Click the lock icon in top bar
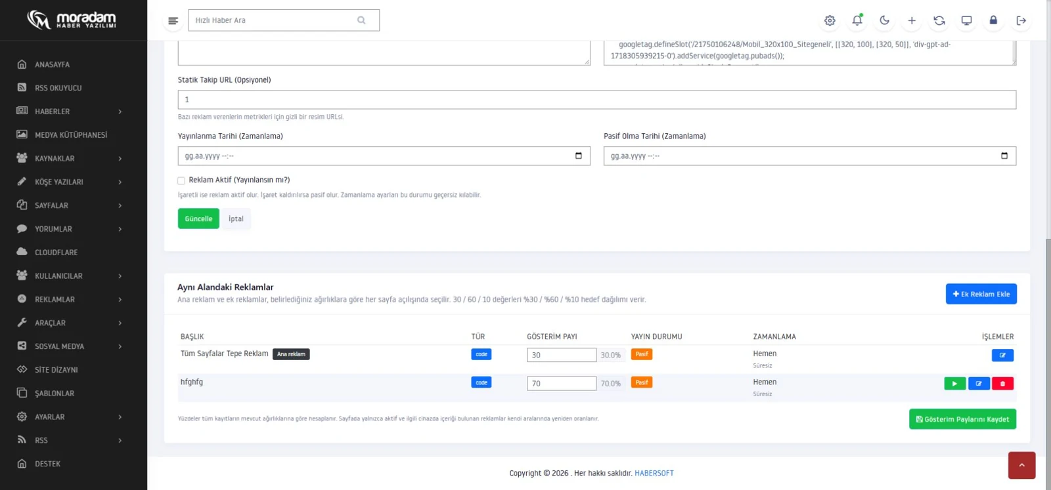 [993, 20]
